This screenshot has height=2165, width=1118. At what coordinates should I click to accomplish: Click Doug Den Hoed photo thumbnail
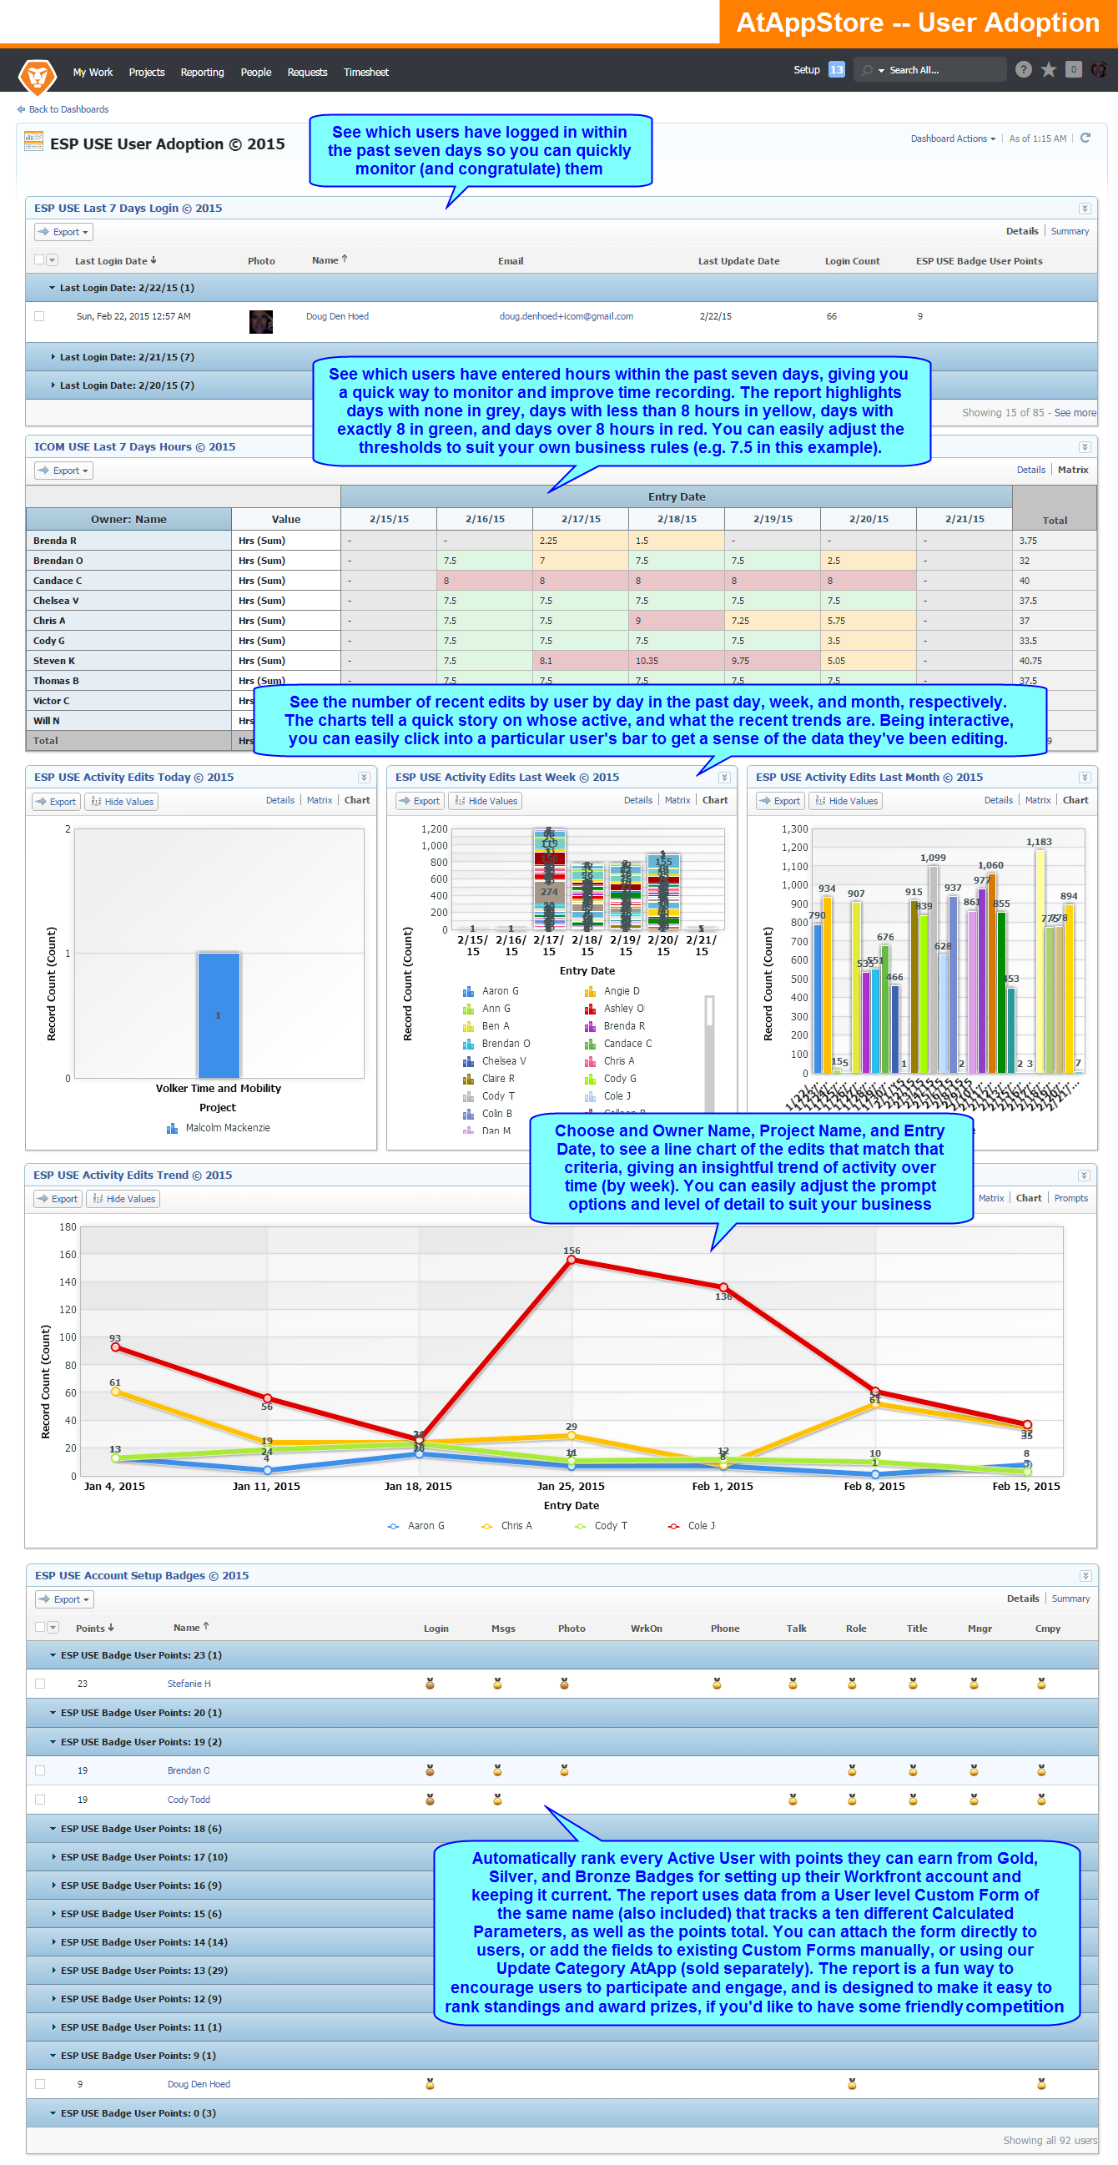pyautogui.click(x=260, y=321)
